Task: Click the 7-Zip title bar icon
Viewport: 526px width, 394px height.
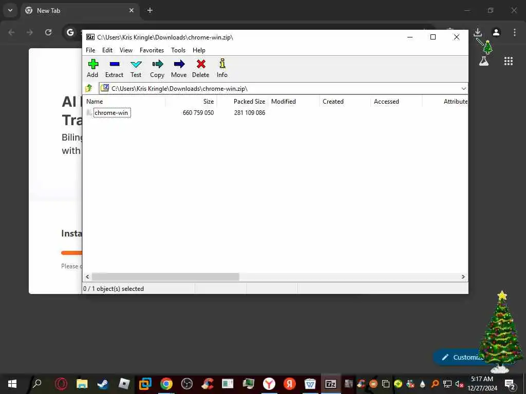Action: tap(90, 37)
